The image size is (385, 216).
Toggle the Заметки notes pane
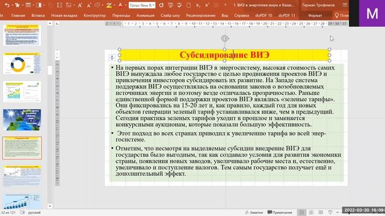click(254, 212)
